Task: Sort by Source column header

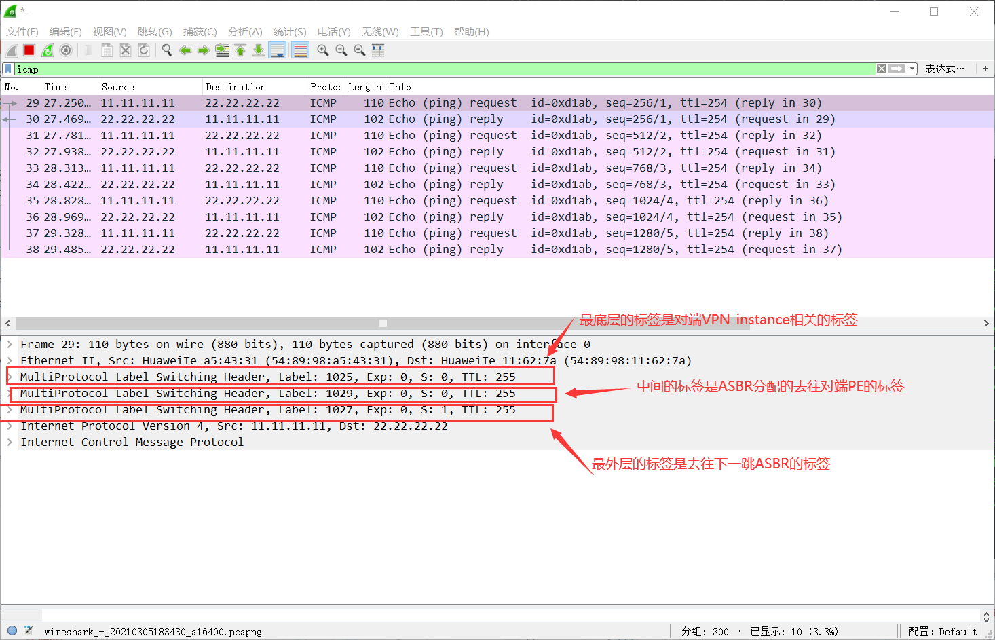Action: pos(151,87)
